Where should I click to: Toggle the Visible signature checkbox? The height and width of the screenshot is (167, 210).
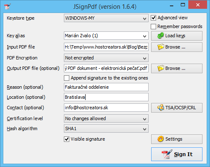coord(66,139)
